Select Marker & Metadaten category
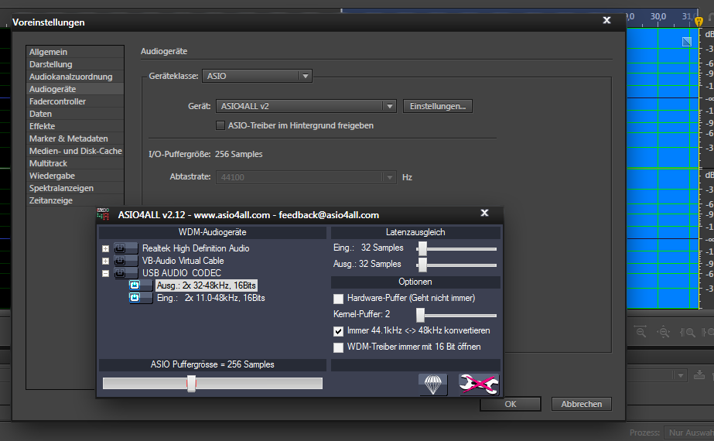Screen dimensions: 714x441 (x=75, y=138)
